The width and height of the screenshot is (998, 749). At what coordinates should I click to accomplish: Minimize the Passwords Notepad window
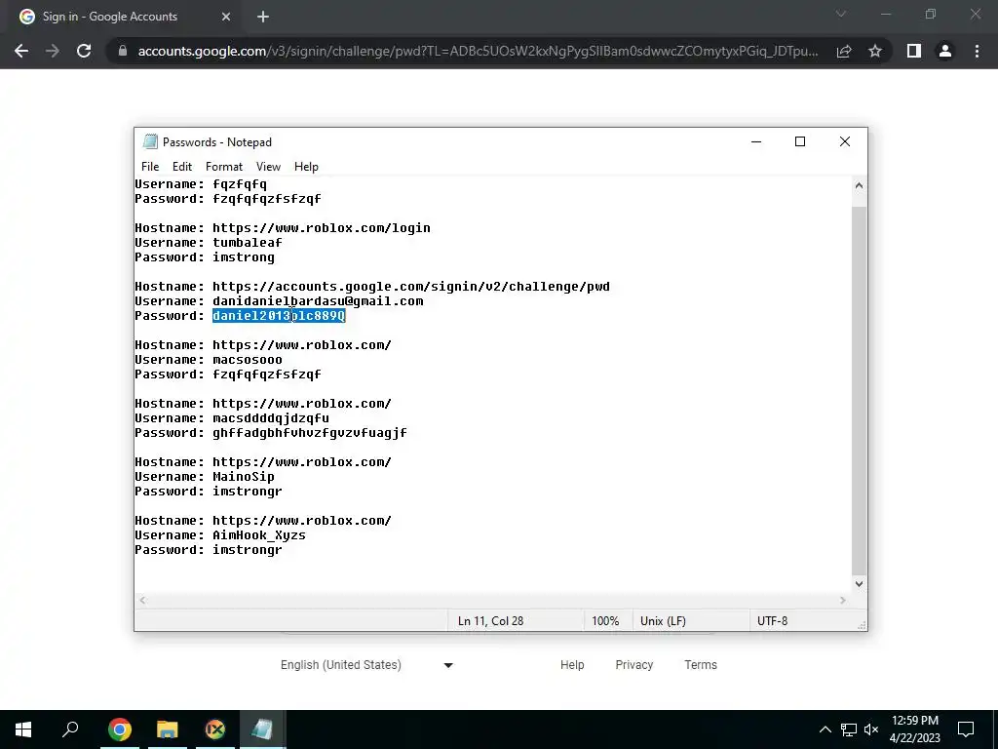[x=756, y=141]
